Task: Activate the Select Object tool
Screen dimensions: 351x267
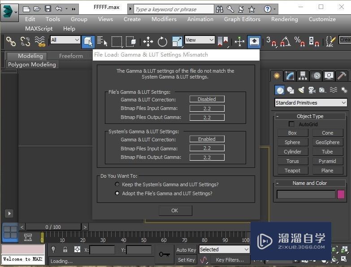Action: tap(88, 42)
